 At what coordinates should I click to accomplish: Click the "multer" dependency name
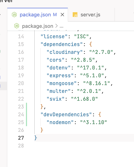point(59,91)
